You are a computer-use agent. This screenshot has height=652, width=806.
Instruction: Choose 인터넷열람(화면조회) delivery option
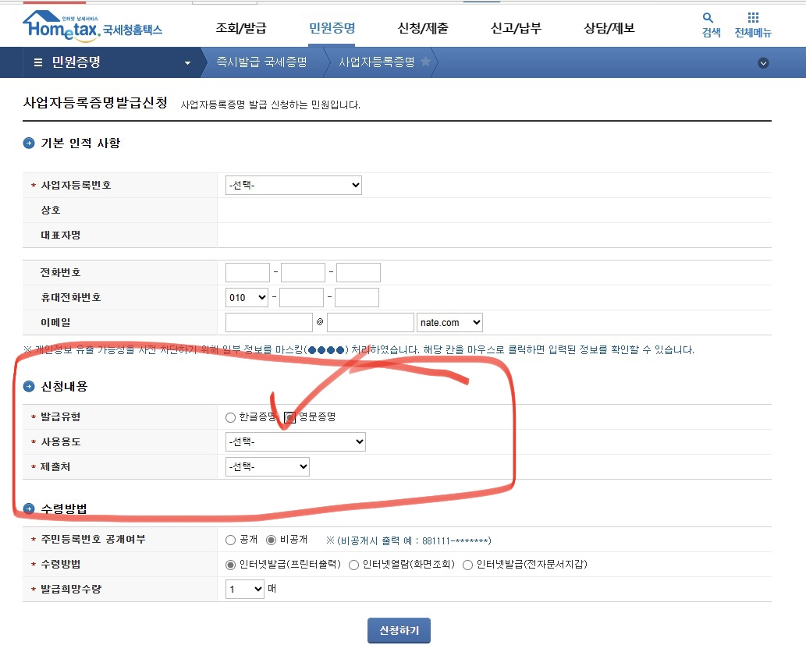[355, 564]
